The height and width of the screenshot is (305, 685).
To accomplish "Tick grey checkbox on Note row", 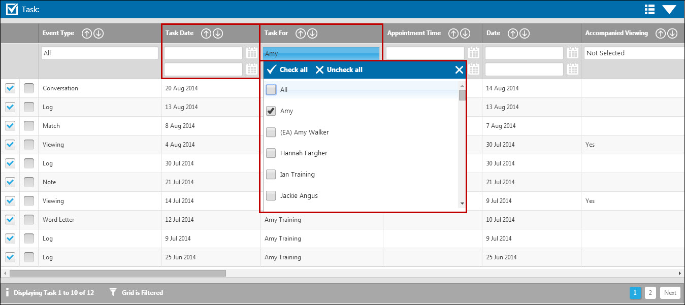I will pos(29,182).
